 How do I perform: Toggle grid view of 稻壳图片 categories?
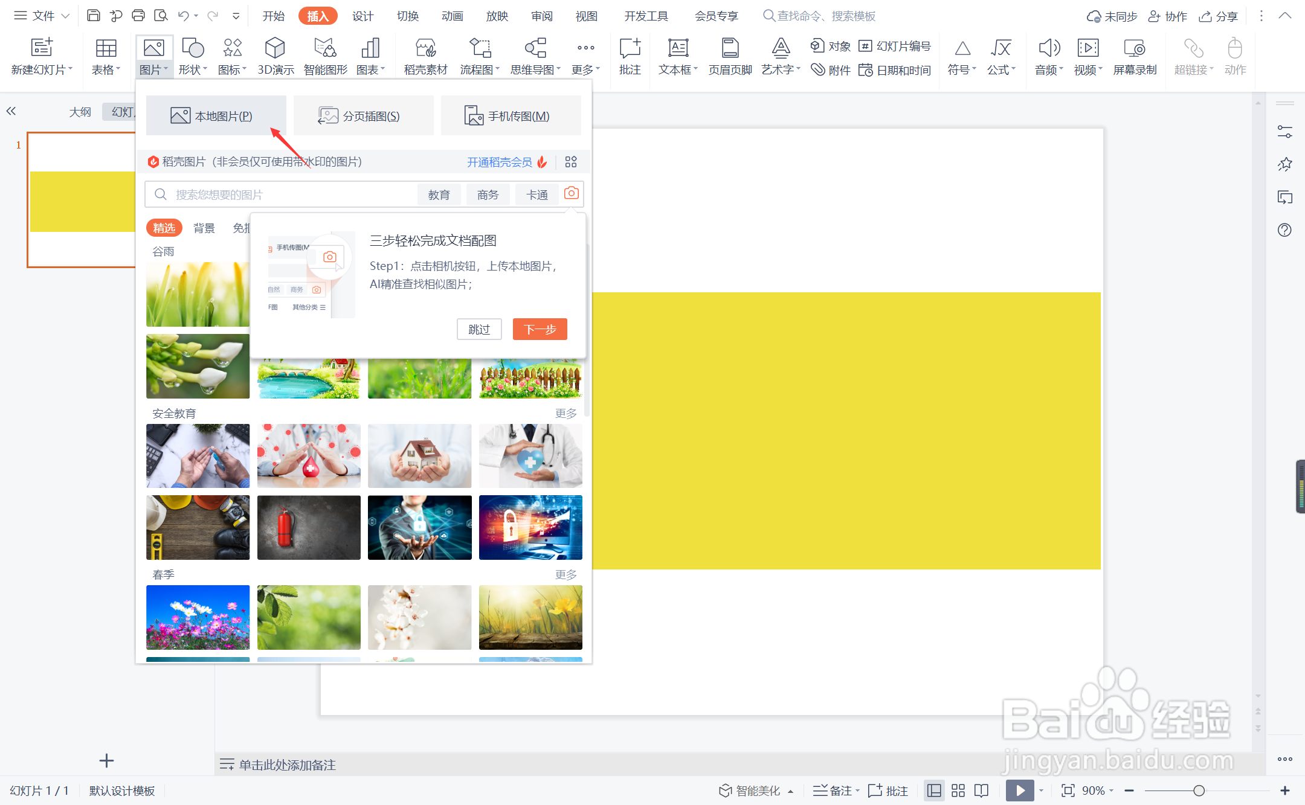[x=571, y=162]
